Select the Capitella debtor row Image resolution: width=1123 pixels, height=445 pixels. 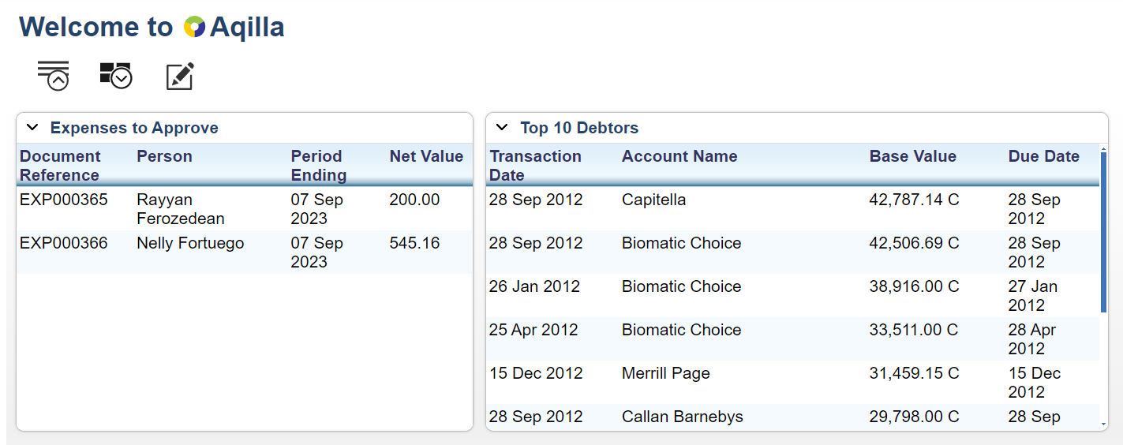tap(653, 200)
